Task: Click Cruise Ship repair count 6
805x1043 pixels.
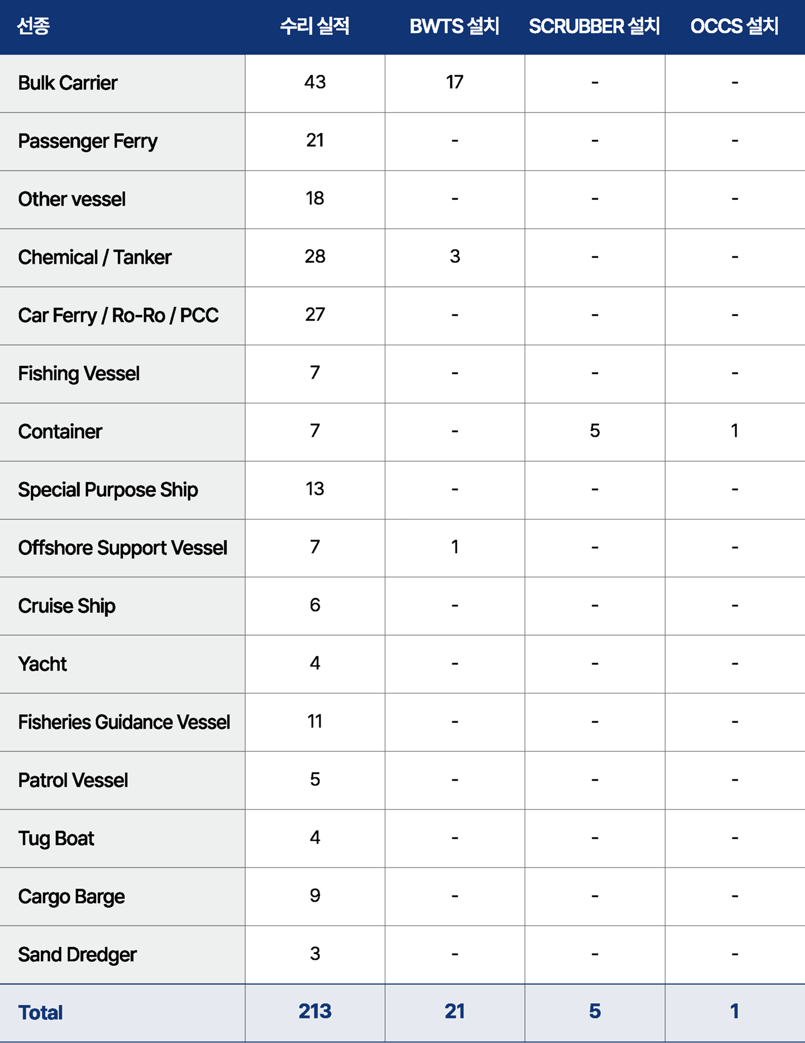Action: point(314,605)
